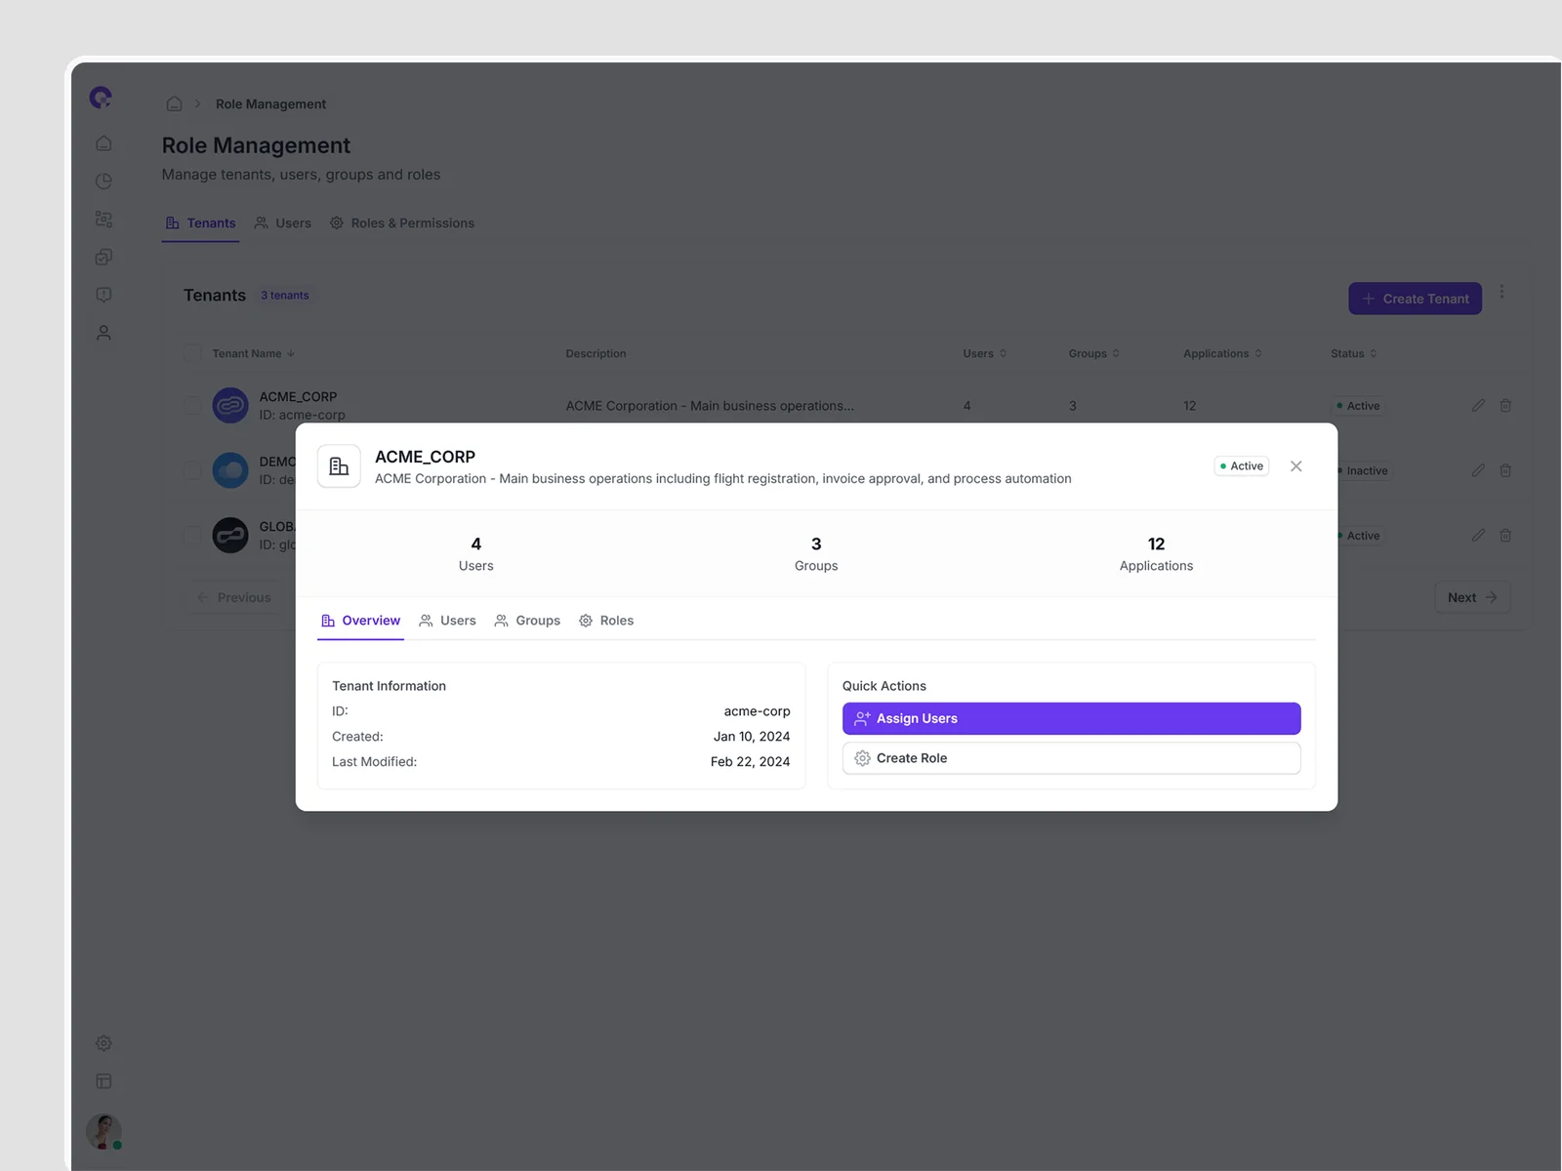Image resolution: width=1562 pixels, height=1171 pixels.
Task: Click the user profile icon in sidebar
Action: [x=103, y=333]
